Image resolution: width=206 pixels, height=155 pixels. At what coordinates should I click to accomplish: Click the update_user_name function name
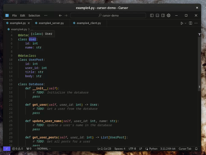47,121
